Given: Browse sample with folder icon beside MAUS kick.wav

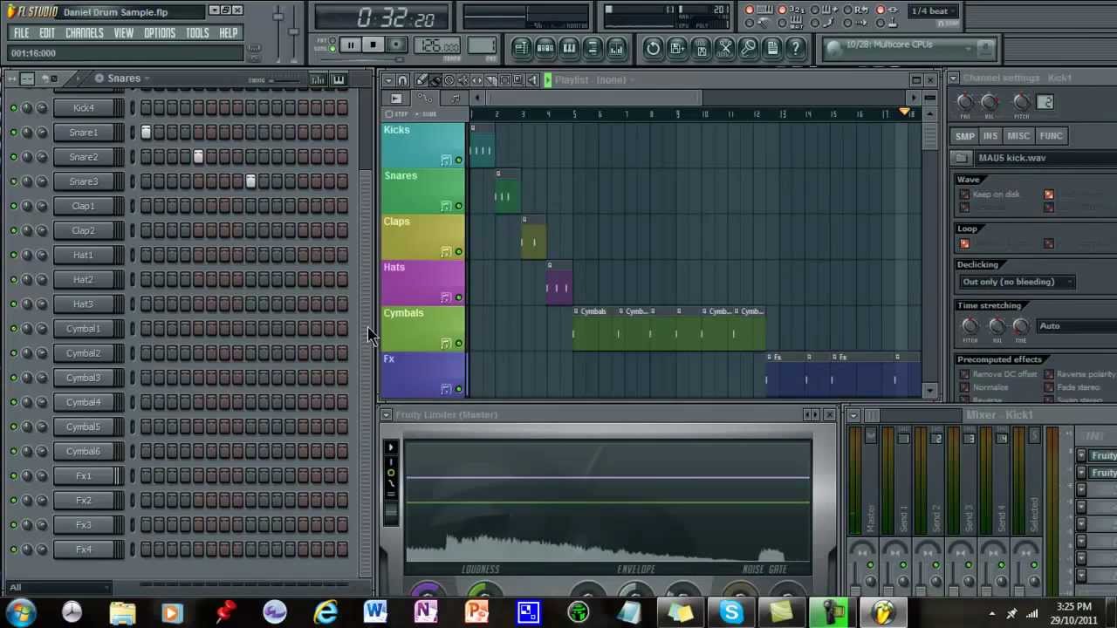Looking at the screenshot, I should coord(962,158).
